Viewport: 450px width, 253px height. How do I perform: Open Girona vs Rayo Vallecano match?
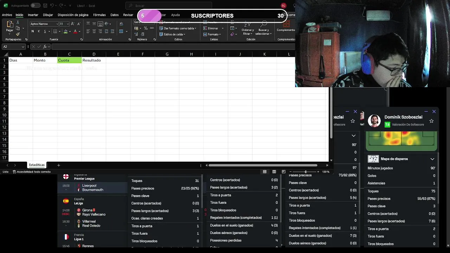point(92,212)
